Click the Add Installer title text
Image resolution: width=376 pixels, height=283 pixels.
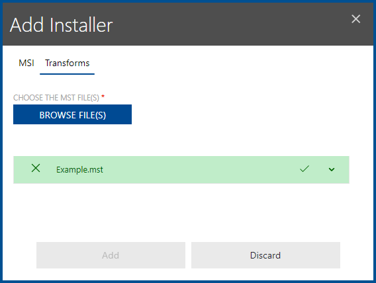tap(62, 25)
